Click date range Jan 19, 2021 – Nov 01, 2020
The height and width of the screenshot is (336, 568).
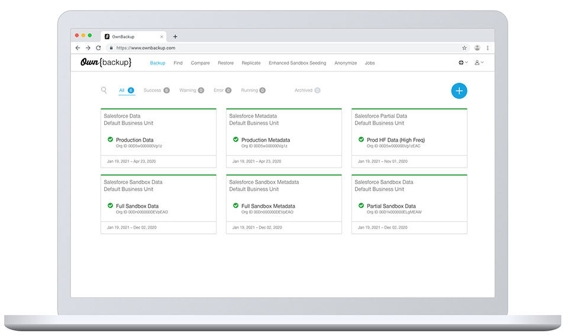383,161
